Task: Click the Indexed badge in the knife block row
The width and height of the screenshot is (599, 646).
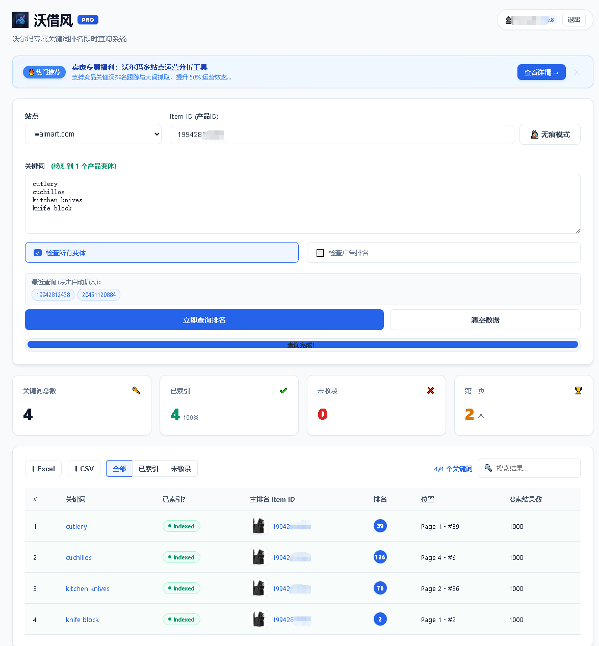Action: pyautogui.click(x=181, y=620)
